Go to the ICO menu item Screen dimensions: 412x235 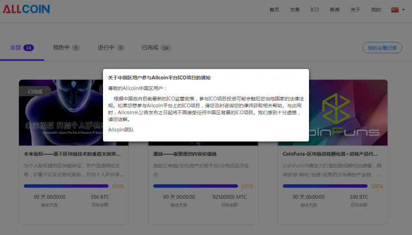pyautogui.click(x=315, y=9)
